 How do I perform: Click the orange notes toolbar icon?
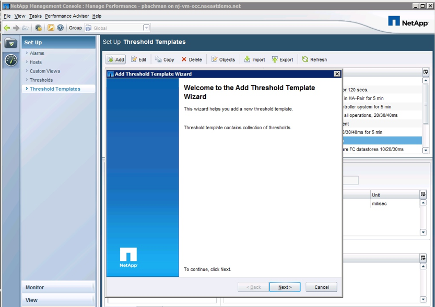click(x=51, y=28)
